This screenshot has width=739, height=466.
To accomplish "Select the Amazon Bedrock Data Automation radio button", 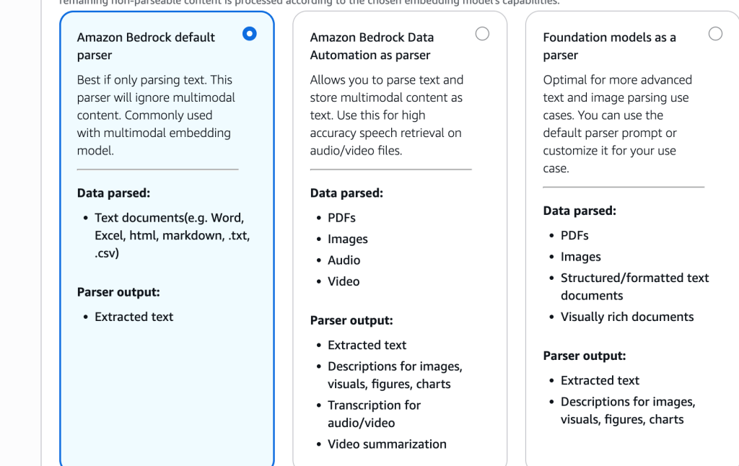I will [x=482, y=33].
